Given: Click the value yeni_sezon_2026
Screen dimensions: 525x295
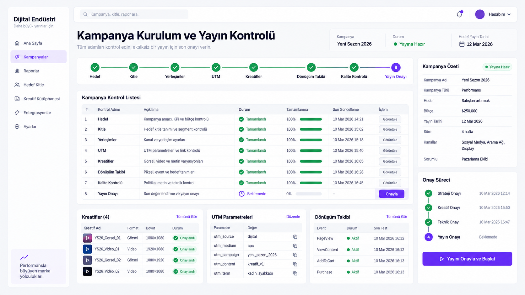Looking at the screenshot, I should pyautogui.click(x=262, y=255).
